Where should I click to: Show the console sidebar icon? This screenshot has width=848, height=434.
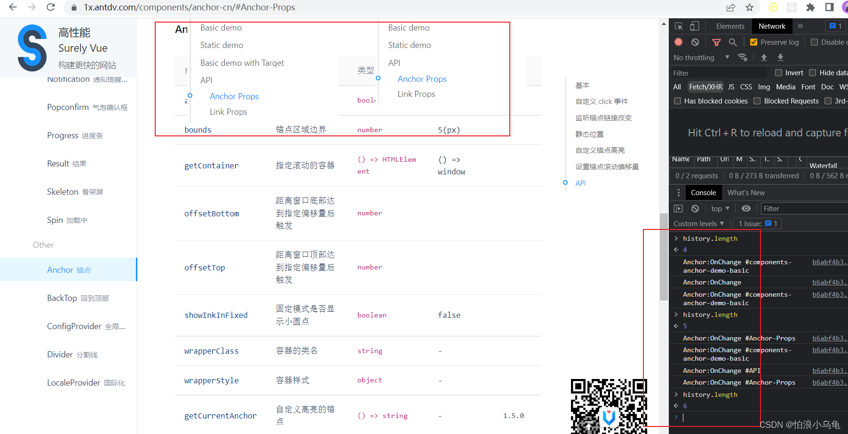[678, 208]
